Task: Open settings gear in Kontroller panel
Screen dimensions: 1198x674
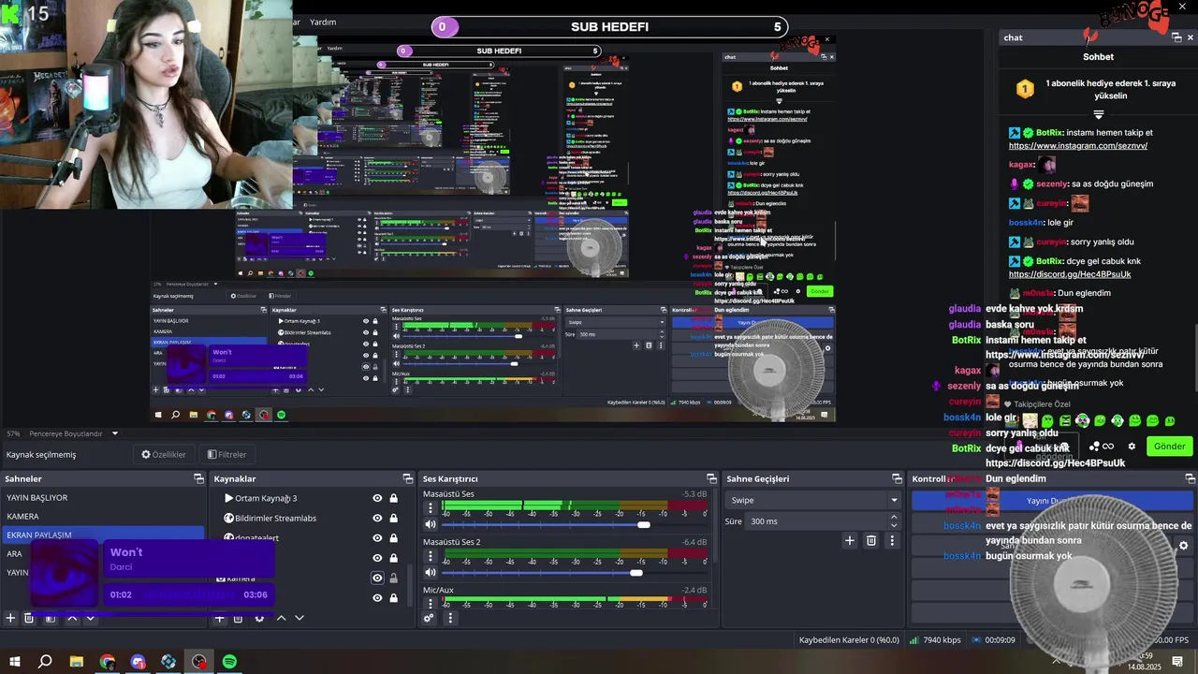Action: coord(1183,546)
